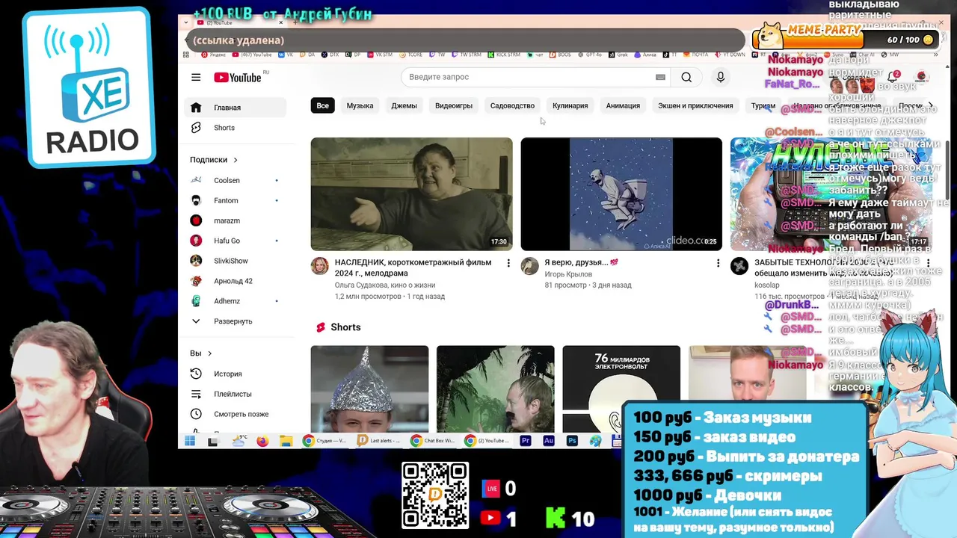The height and width of the screenshot is (538, 957).
Task: Open the "TW STRM" bookmark
Action: click(467, 55)
